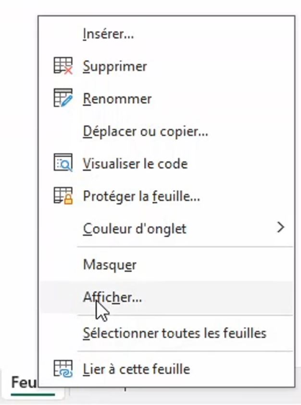Open Déplacer ou copier... dialog
Screen dimensions: 301x405
[145, 131]
